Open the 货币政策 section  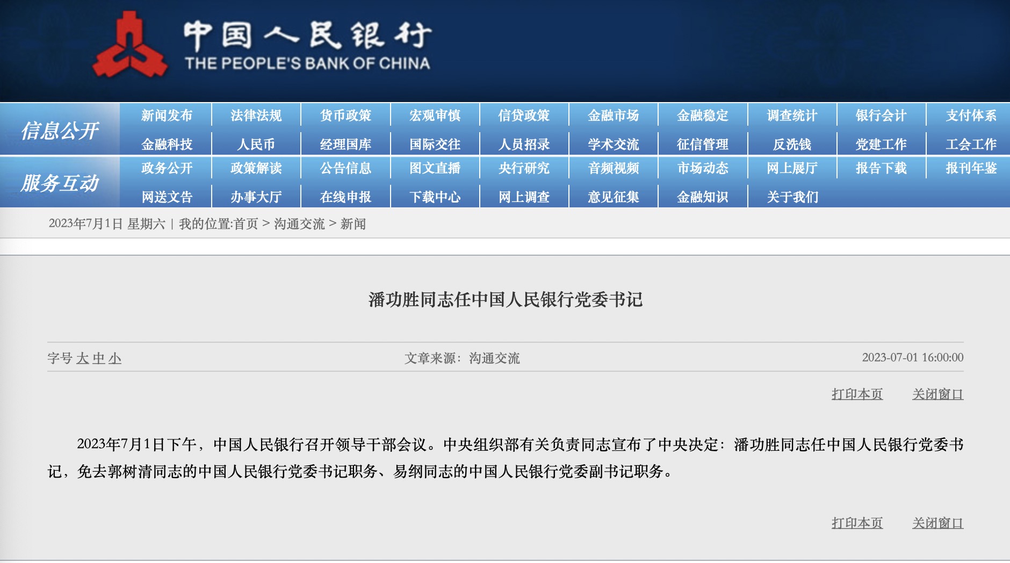(345, 116)
